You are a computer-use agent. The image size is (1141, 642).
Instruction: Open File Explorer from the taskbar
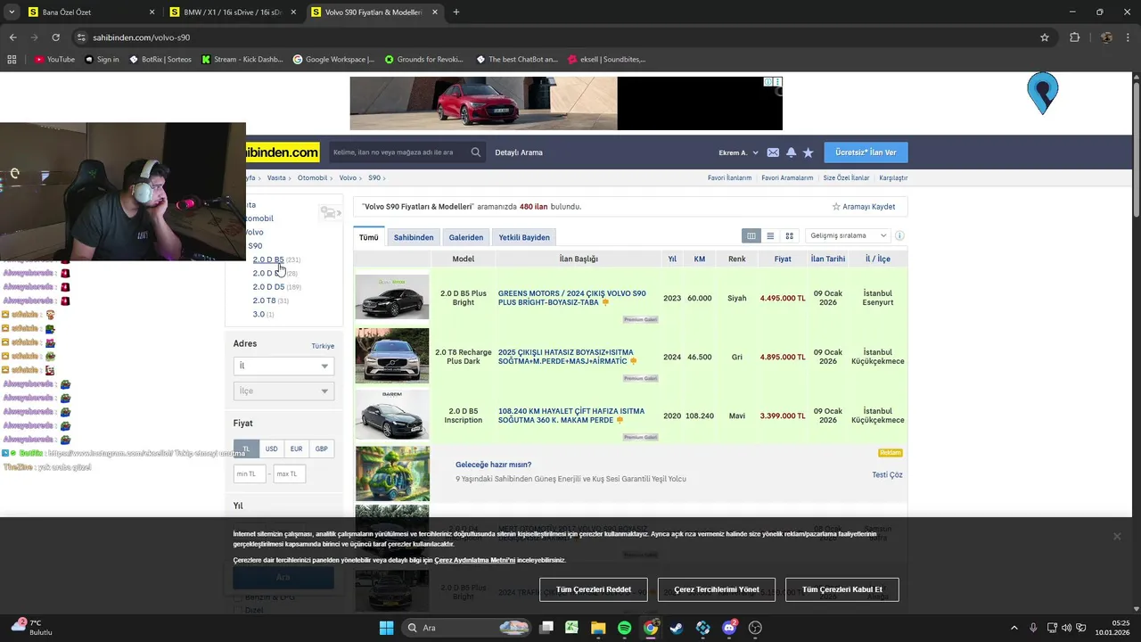[598, 628]
